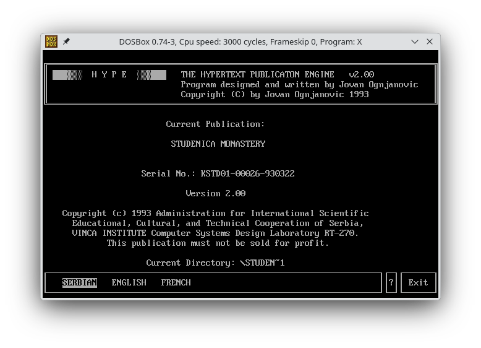Pick the FRENCH language option
481x348 pixels.
[176, 282]
